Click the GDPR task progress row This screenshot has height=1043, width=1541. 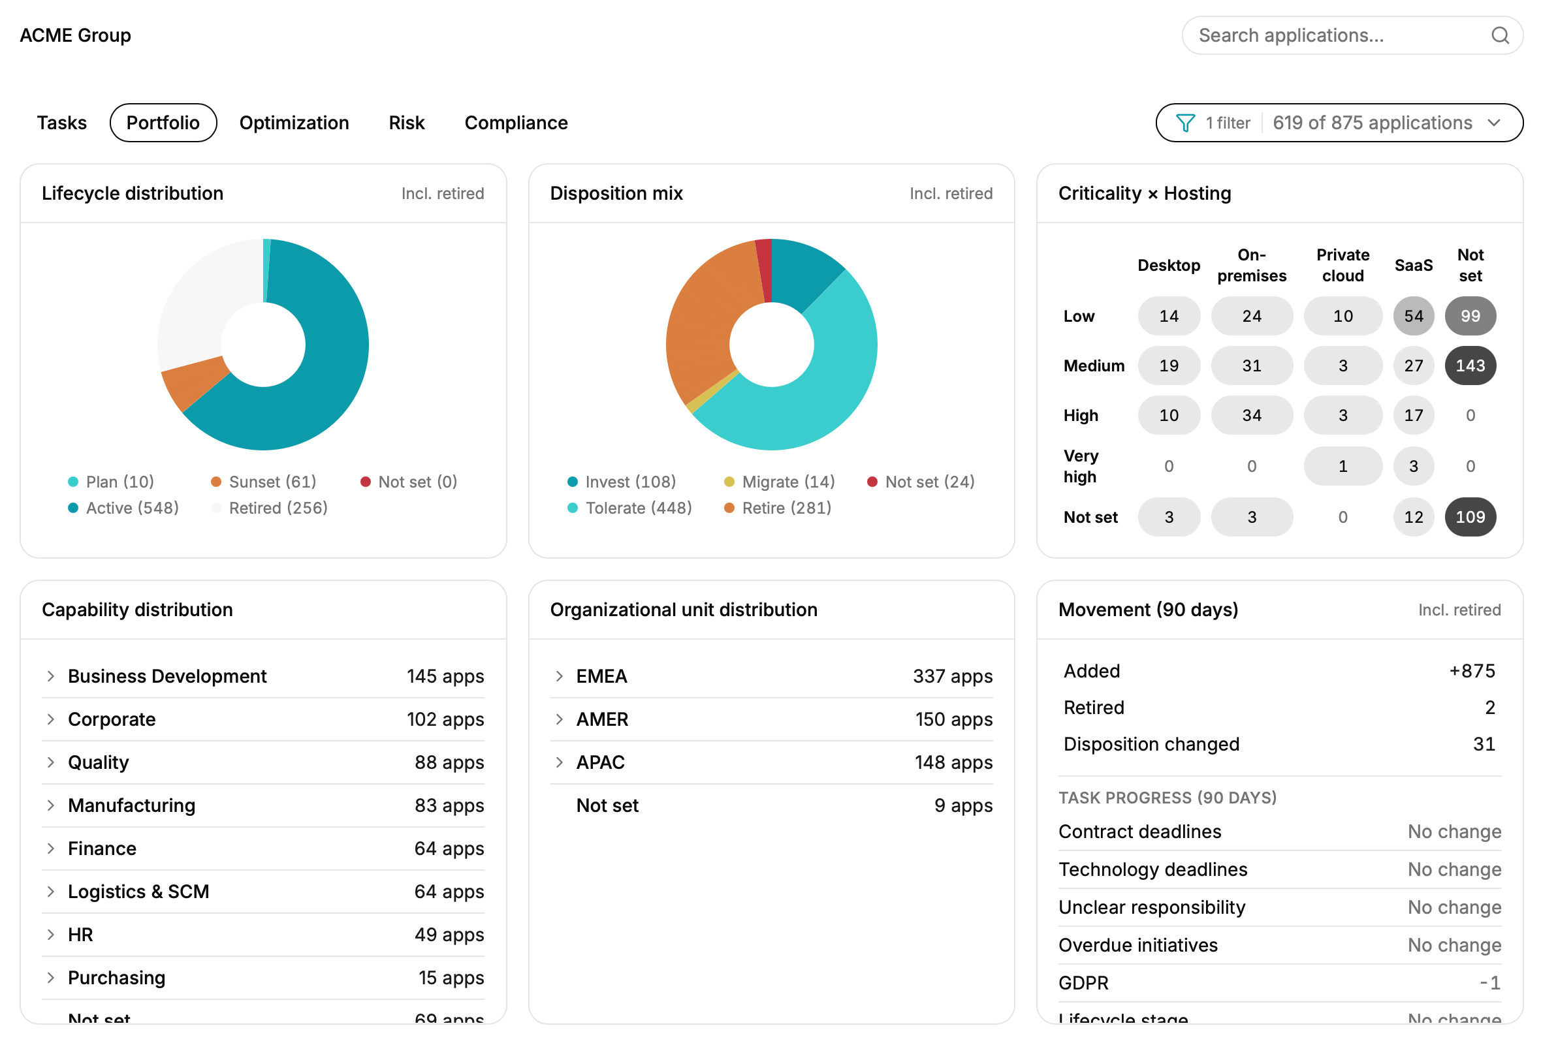1280,983
